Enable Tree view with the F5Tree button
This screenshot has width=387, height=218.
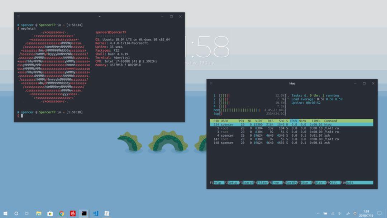click(x=275, y=183)
